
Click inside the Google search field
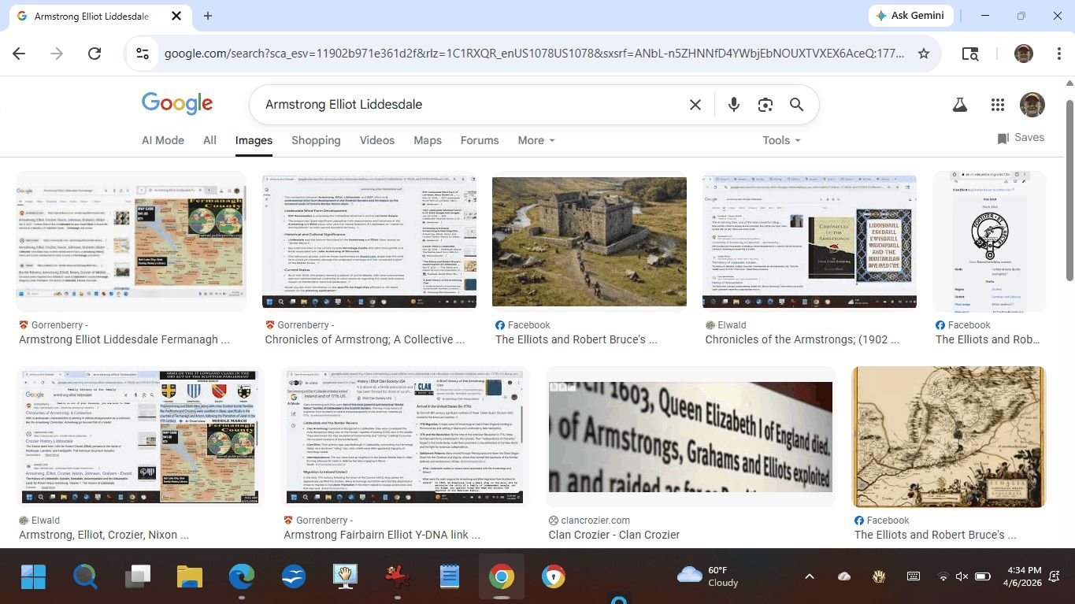pos(473,105)
